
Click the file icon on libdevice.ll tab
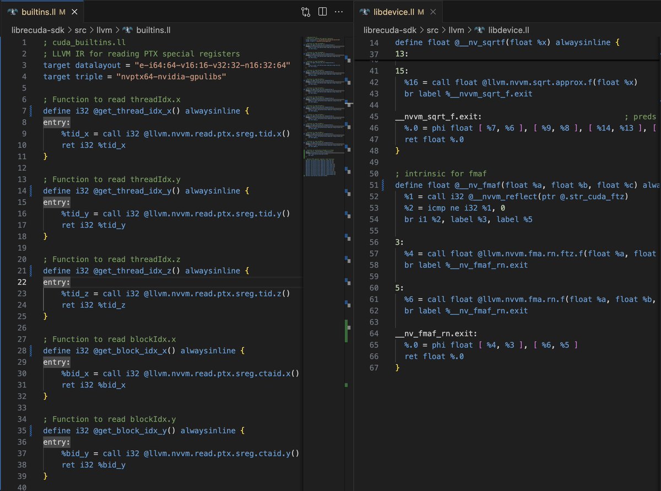364,12
